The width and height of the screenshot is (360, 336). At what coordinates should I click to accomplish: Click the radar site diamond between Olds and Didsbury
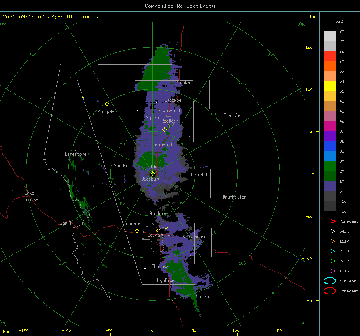point(153,174)
